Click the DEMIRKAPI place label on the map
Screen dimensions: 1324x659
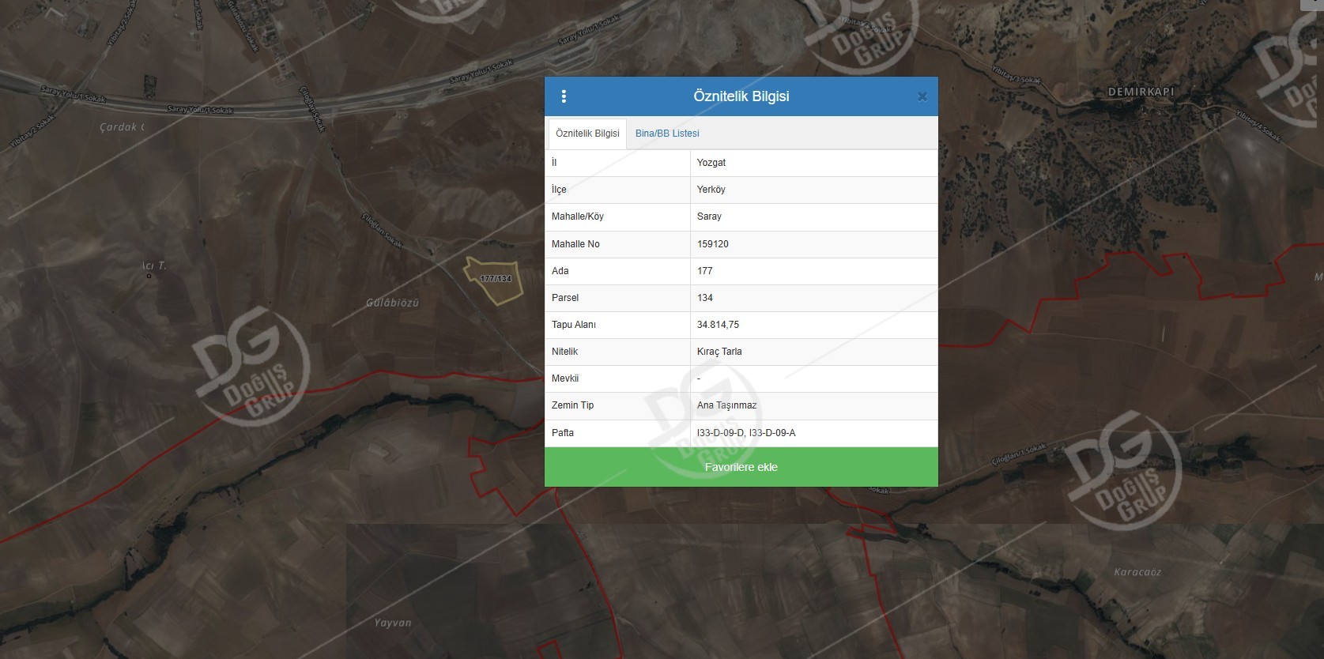[1141, 92]
